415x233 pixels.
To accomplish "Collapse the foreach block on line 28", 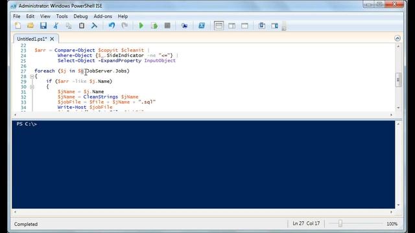I will point(32,76).
